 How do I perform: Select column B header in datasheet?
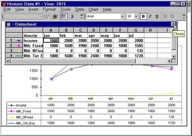tap(66, 30)
